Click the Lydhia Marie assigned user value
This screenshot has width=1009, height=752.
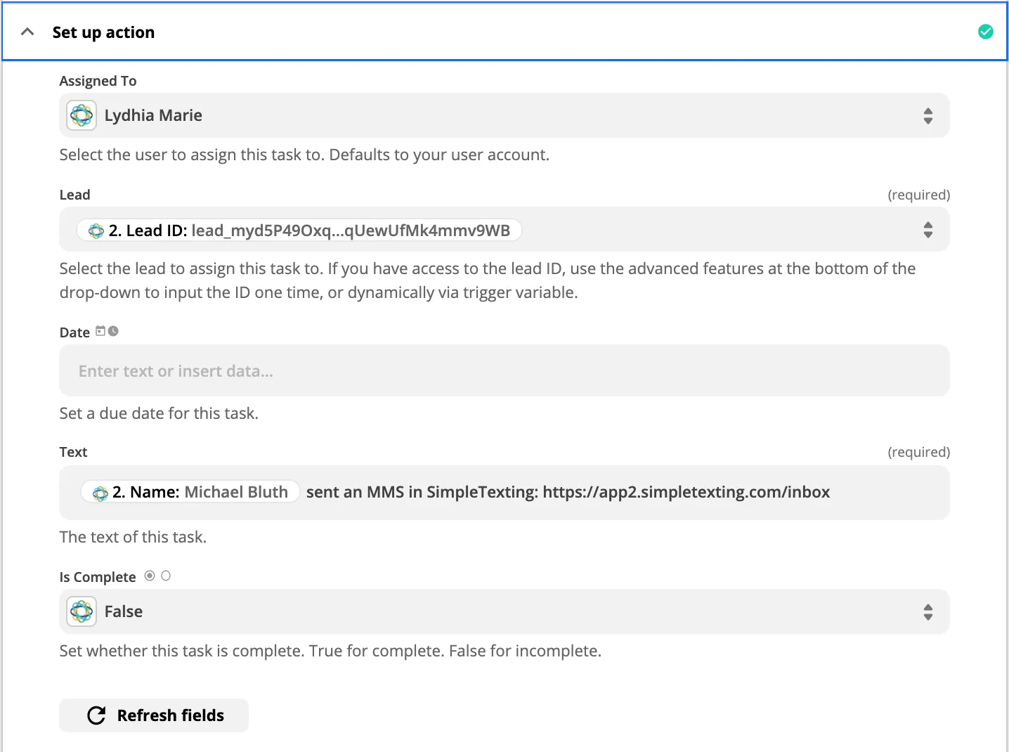pos(153,115)
